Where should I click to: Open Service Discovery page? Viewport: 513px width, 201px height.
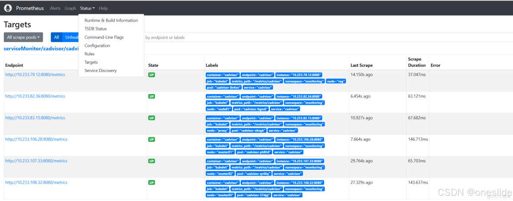[x=111, y=70]
